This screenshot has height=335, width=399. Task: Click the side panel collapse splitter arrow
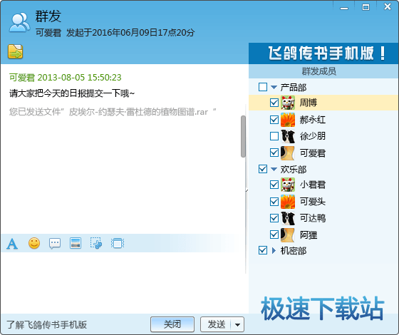[x=247, y=190]
